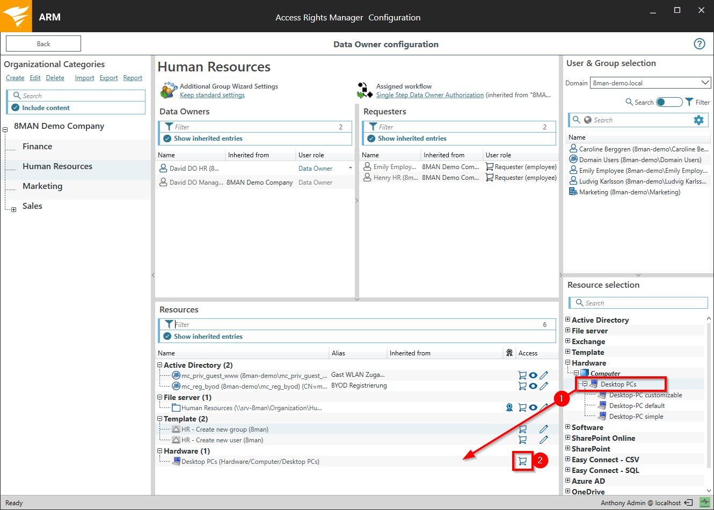The width and height of the screenshot is (714, 510).
Task: Click the green activity monitor icon in the status bar
Action: (704, 502)
